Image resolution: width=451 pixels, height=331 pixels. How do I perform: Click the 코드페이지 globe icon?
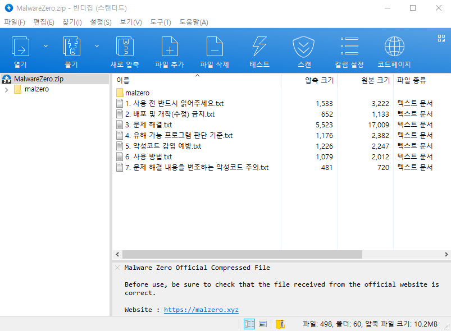(x=394, y=46)
